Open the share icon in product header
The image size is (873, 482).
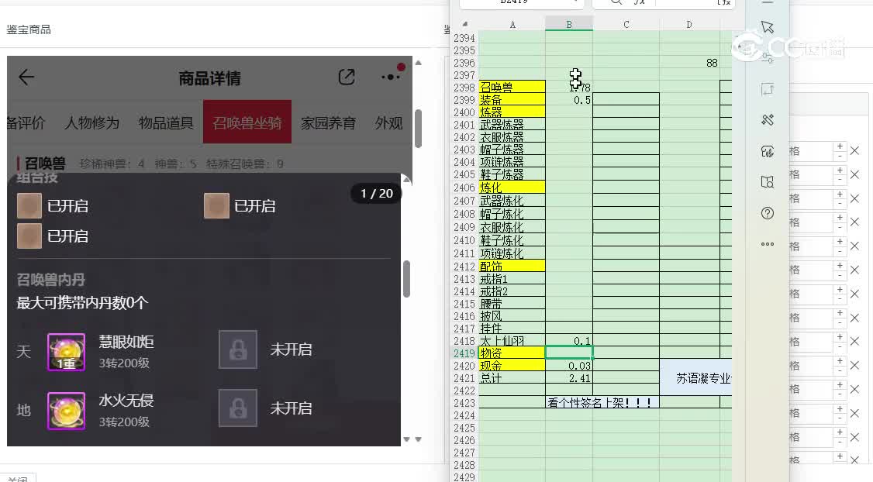tap(347, 77)
